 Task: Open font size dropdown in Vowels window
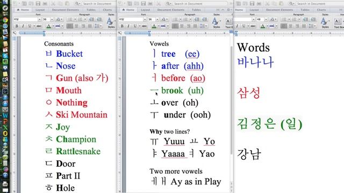(x=157, y=19)
